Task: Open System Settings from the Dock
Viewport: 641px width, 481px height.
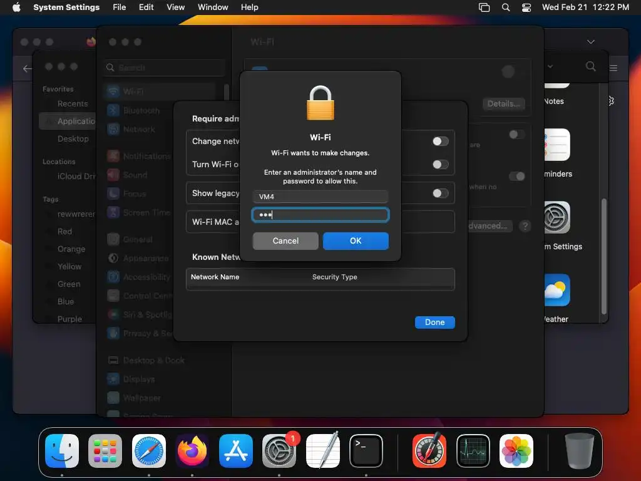Action: [279, 451]
